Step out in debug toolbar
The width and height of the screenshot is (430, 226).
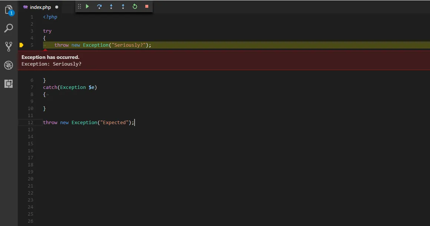123,7
